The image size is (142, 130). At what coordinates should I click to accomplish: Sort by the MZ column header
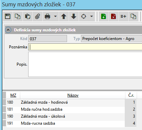tap(13, 95)
